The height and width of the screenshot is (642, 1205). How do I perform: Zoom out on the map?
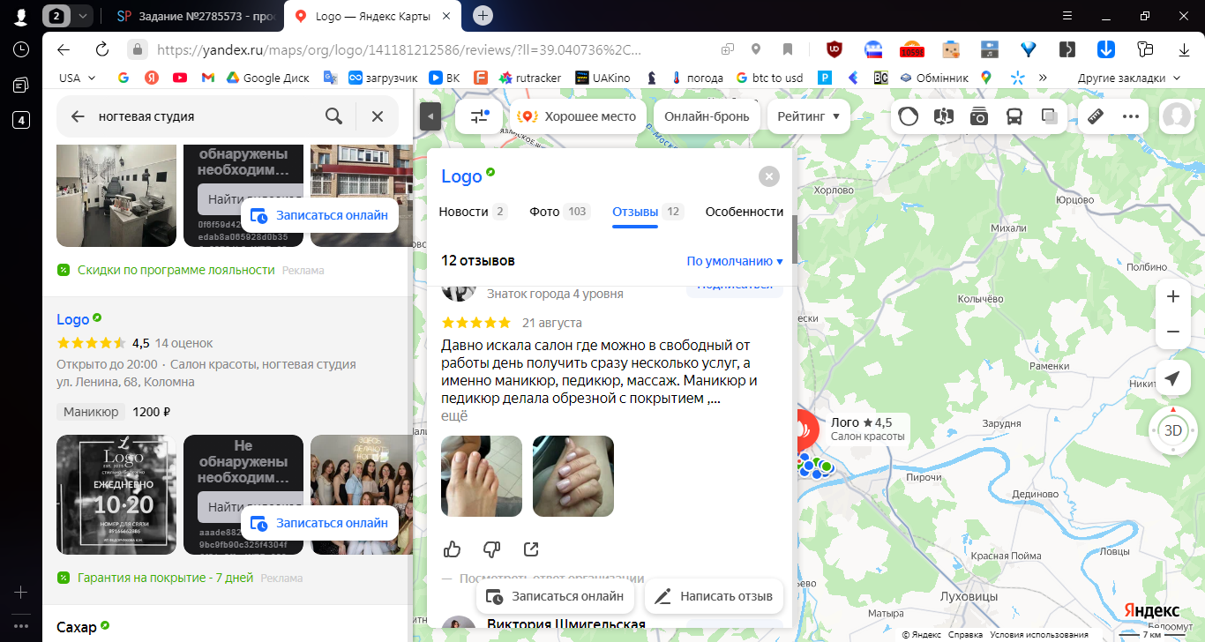(1173, 332)
